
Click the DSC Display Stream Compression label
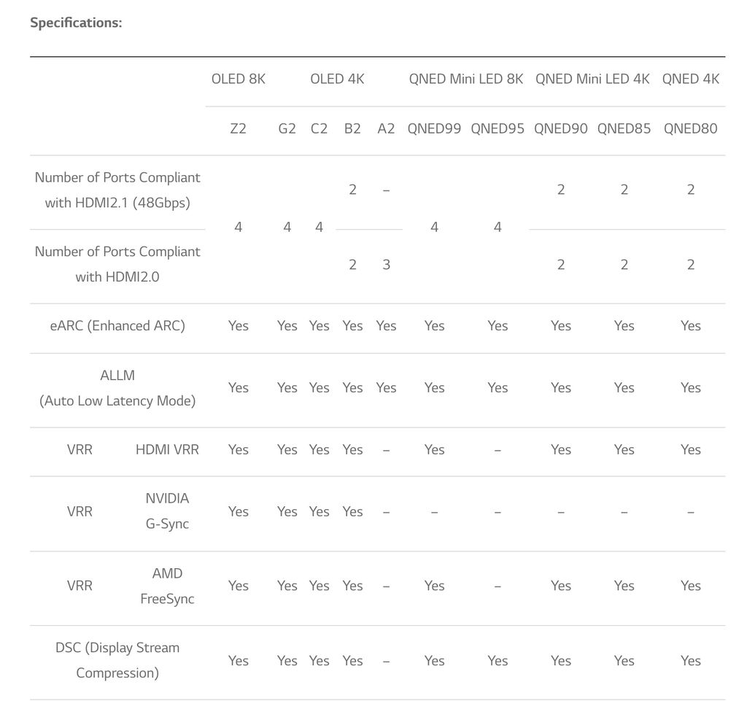pyautogui.click(x=117, y=660)
